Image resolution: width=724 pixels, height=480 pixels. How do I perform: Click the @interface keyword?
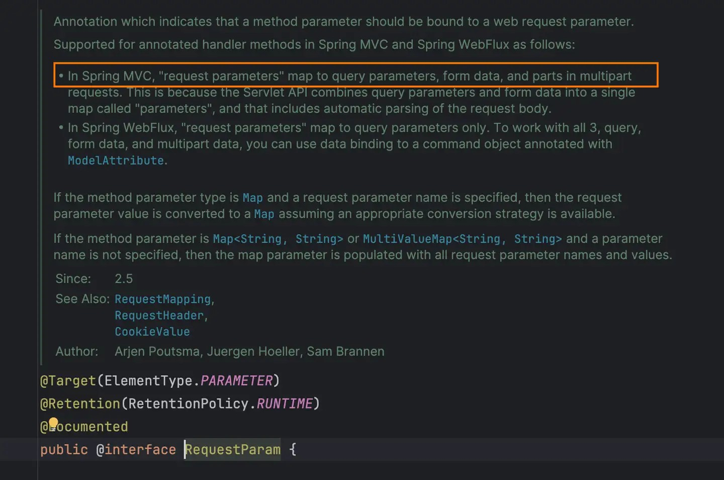136,450
